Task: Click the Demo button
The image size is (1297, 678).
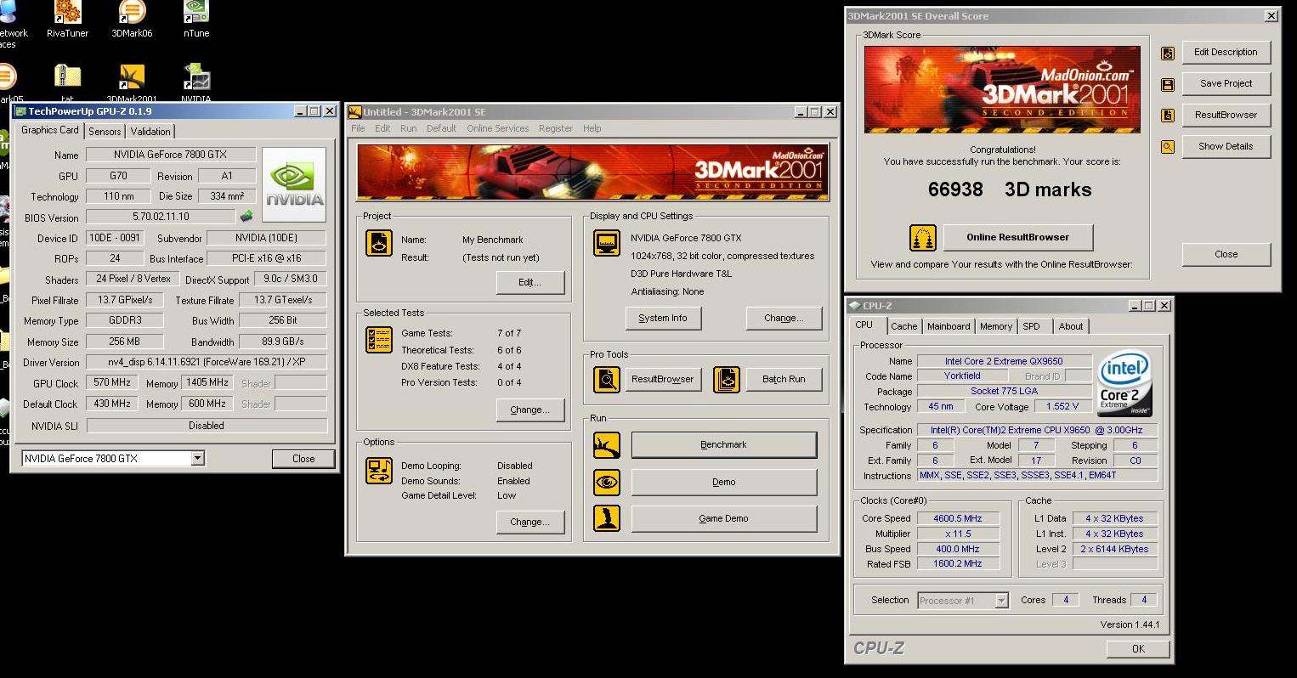Action: tap(723, 482)
